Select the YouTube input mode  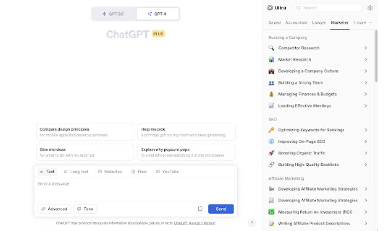168,172
